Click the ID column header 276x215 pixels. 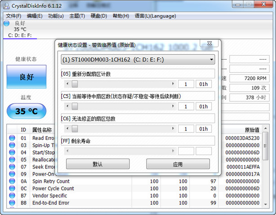(23, 130)
